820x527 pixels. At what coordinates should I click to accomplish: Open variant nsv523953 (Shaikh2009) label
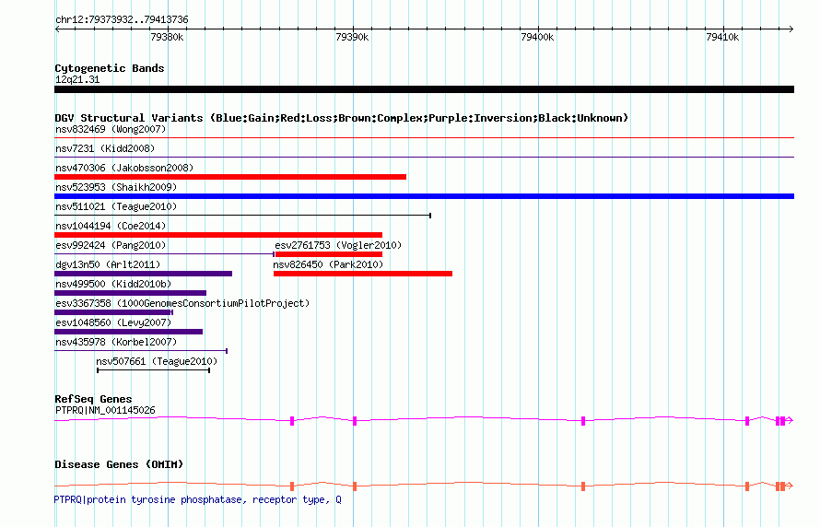point(116,187)
